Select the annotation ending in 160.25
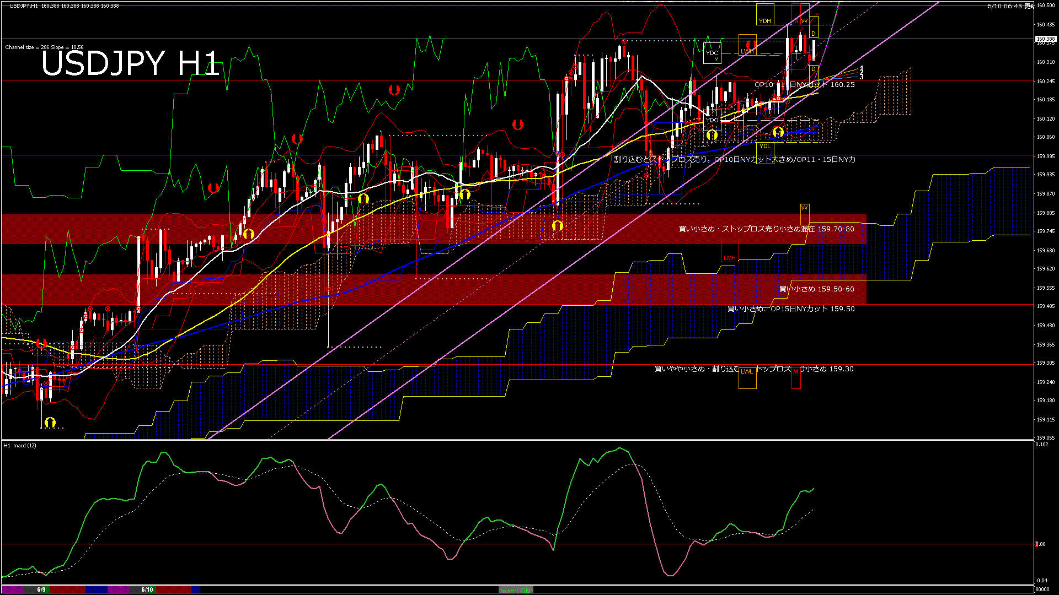This screenshot has height=595, width=1059. (x=805, y=85)
